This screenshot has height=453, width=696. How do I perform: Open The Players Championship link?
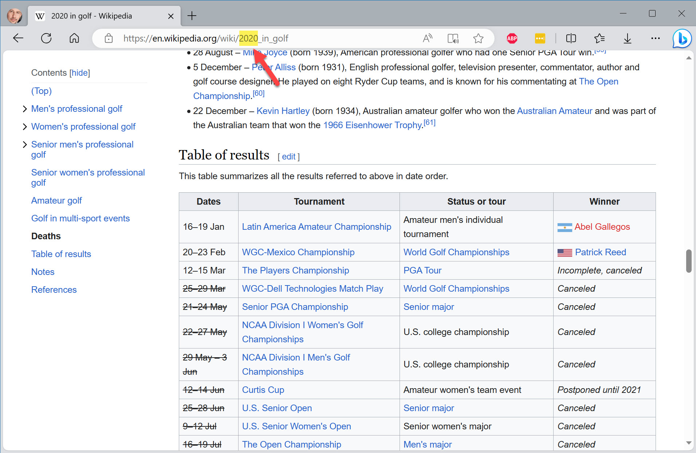pos(295,271)
